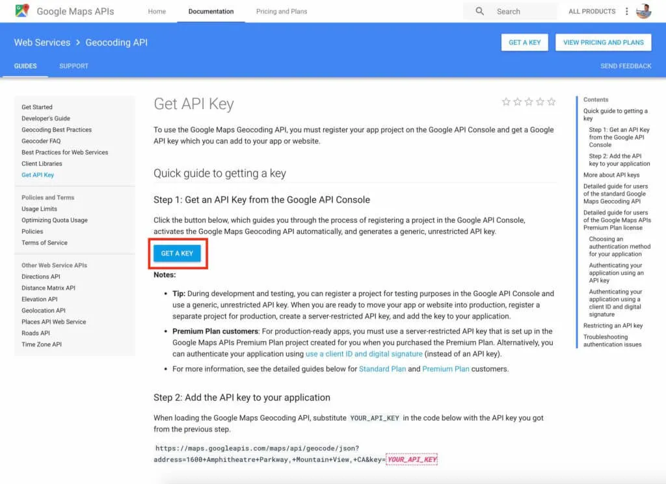Jump to Premium Plan license guide in Contents
666x484 pixels.
(x=617, y=220)
